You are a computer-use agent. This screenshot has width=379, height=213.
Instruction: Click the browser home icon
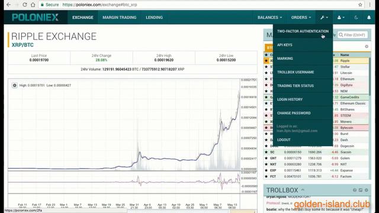(x=33, y=5)
